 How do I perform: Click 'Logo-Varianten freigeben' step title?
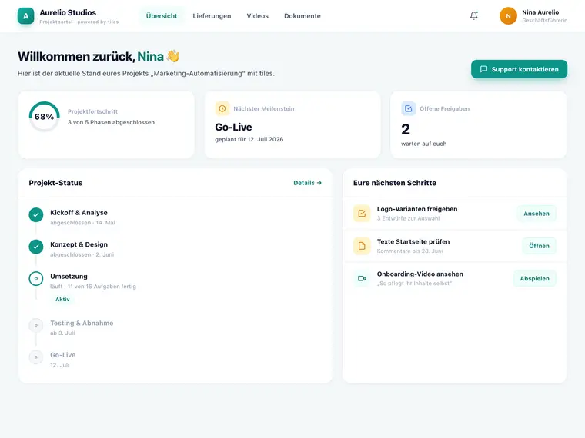tap(417, 209)
